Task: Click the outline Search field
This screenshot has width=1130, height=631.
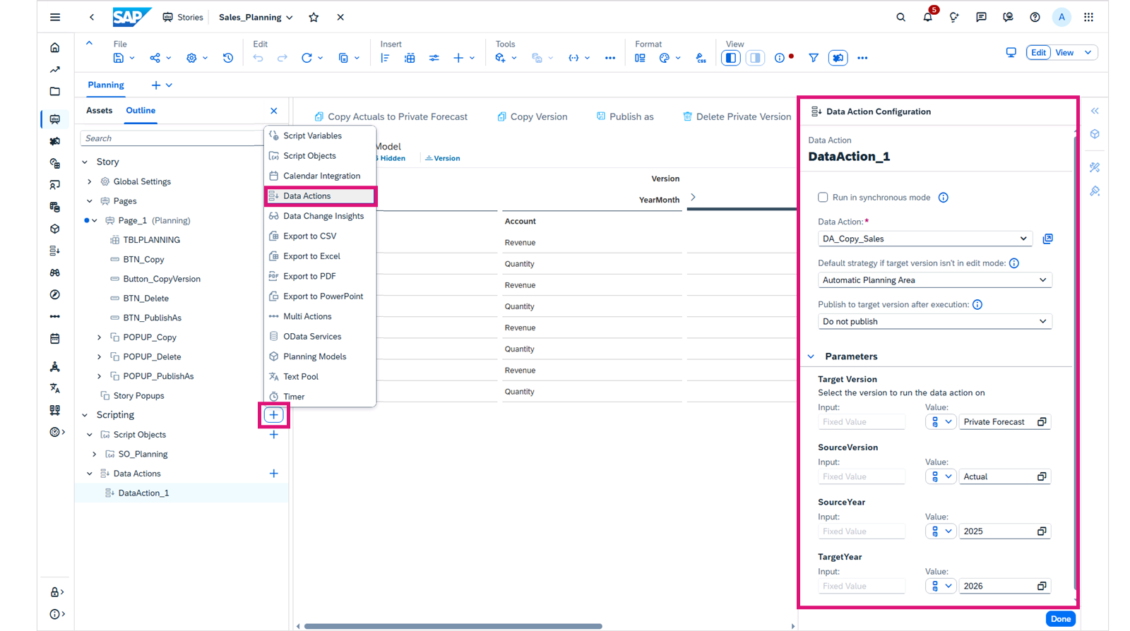Action: coord(172,138)
